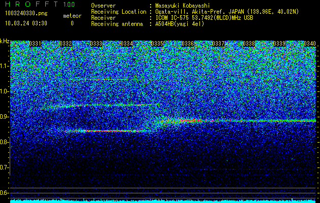This screenshot has width=320, height=203.
Task: Click the 0.7 frequency axis label
Action: 4,167
